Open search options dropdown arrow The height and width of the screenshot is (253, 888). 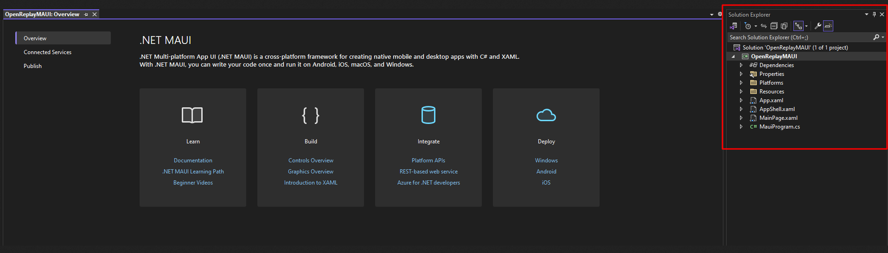[x=882, y=37]
